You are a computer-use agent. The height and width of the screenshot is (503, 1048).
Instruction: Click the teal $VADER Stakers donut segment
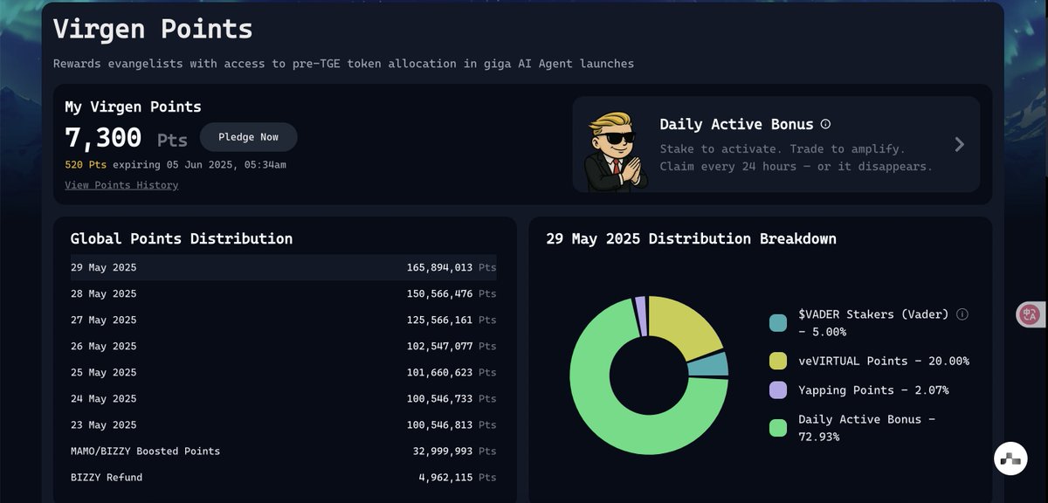(709, 364)
